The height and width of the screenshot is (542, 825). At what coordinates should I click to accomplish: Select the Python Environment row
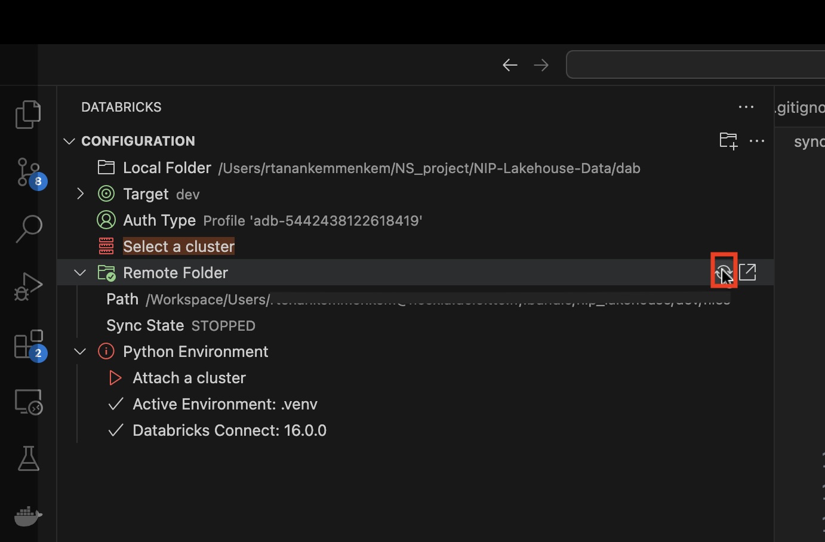[x=415, y=352]
